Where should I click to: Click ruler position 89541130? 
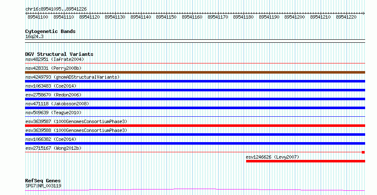[115, 17]
